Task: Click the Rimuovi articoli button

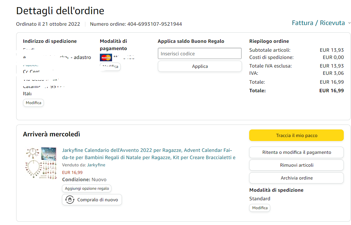Action: pos(296,165)
